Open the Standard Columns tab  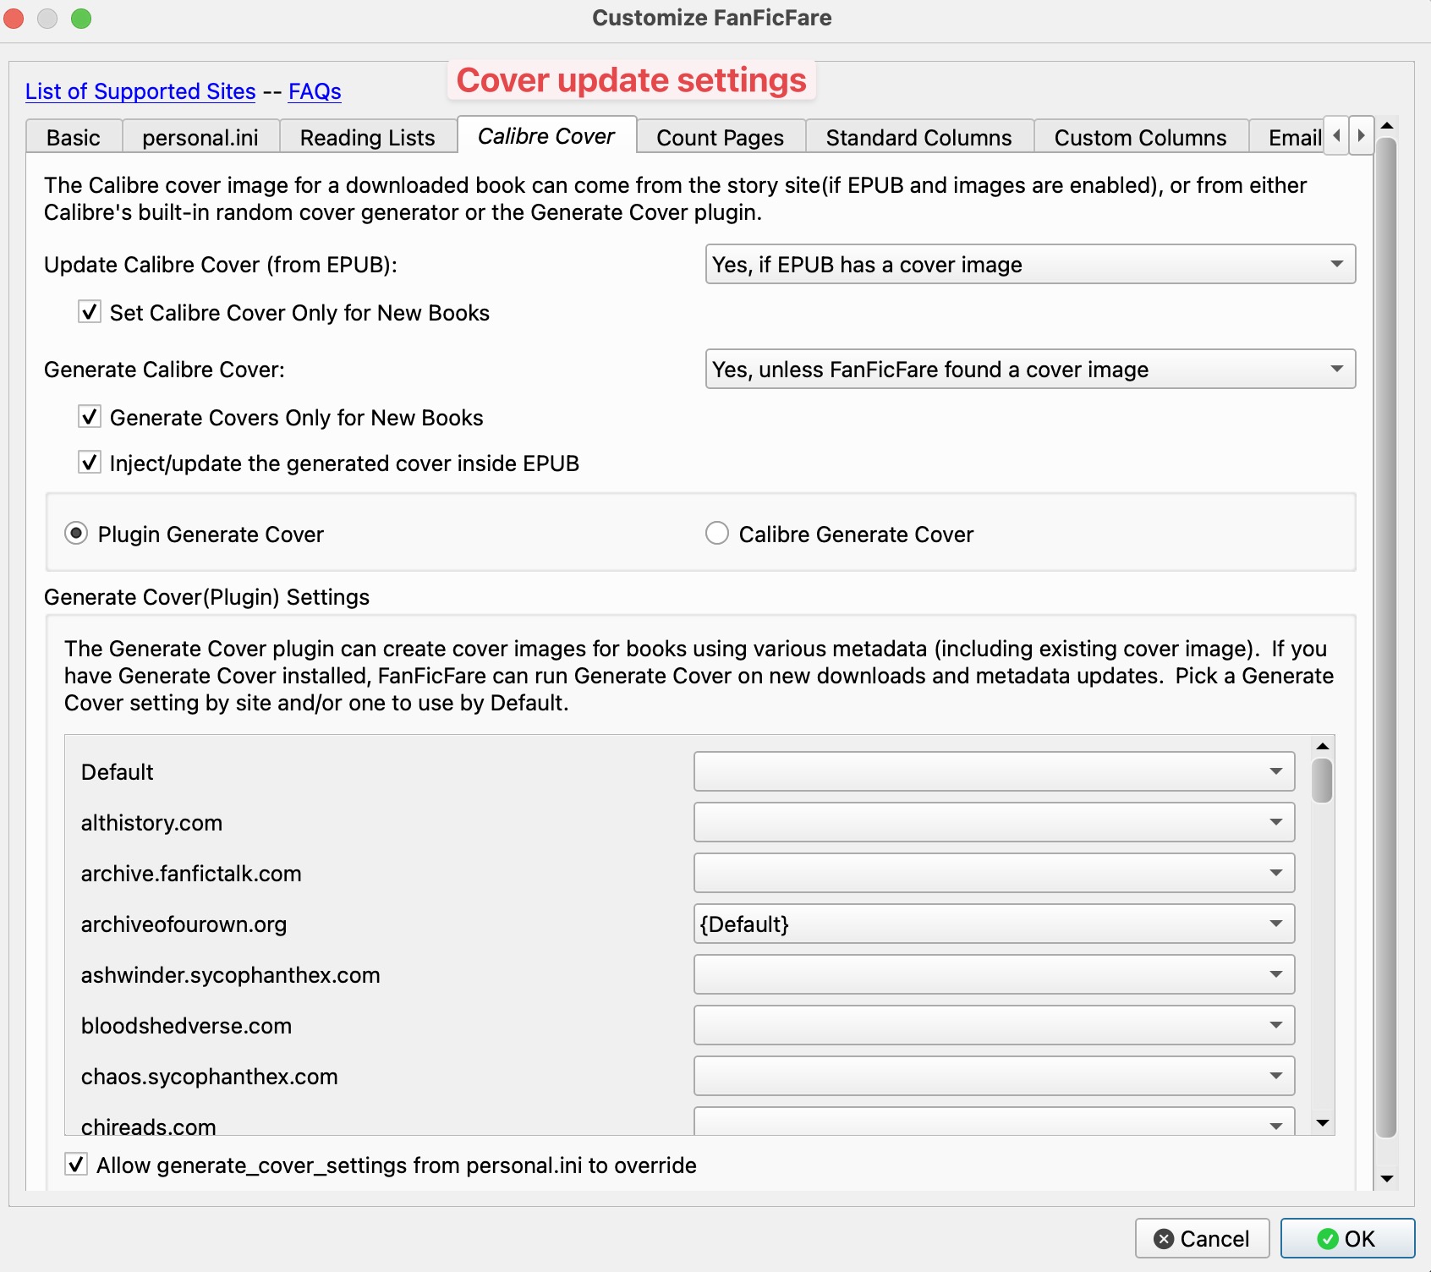[x=919, y=137]
